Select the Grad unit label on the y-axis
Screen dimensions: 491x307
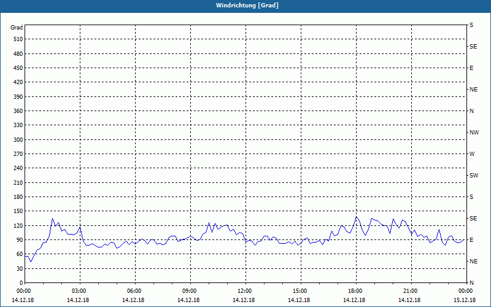click(x=17, y=28)
